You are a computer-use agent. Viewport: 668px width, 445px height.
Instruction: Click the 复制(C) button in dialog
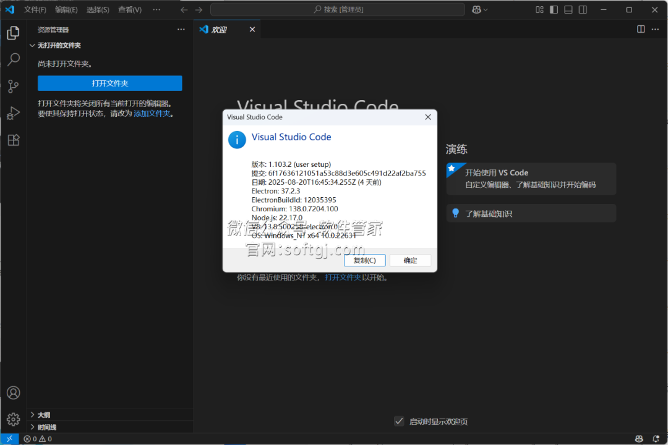pyautogui.click(x=364, y=260)
